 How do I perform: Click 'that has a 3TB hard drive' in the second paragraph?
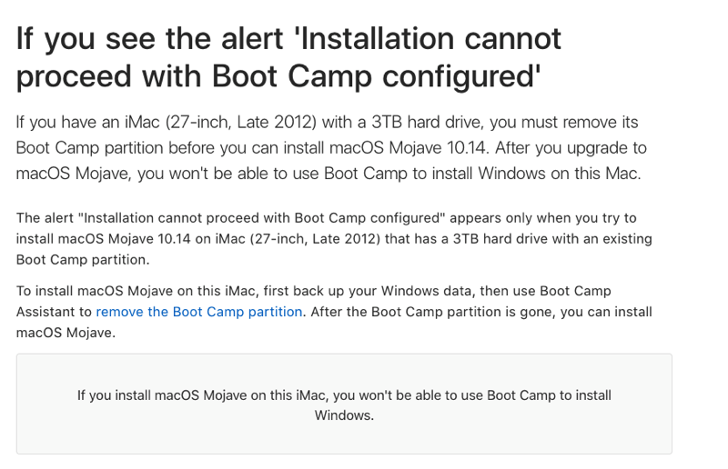[471, 239]
